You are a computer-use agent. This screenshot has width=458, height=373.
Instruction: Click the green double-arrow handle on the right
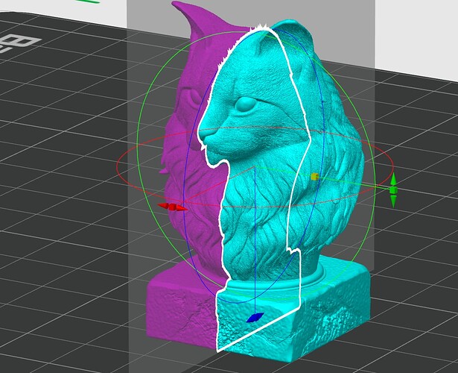coord(393,190)
